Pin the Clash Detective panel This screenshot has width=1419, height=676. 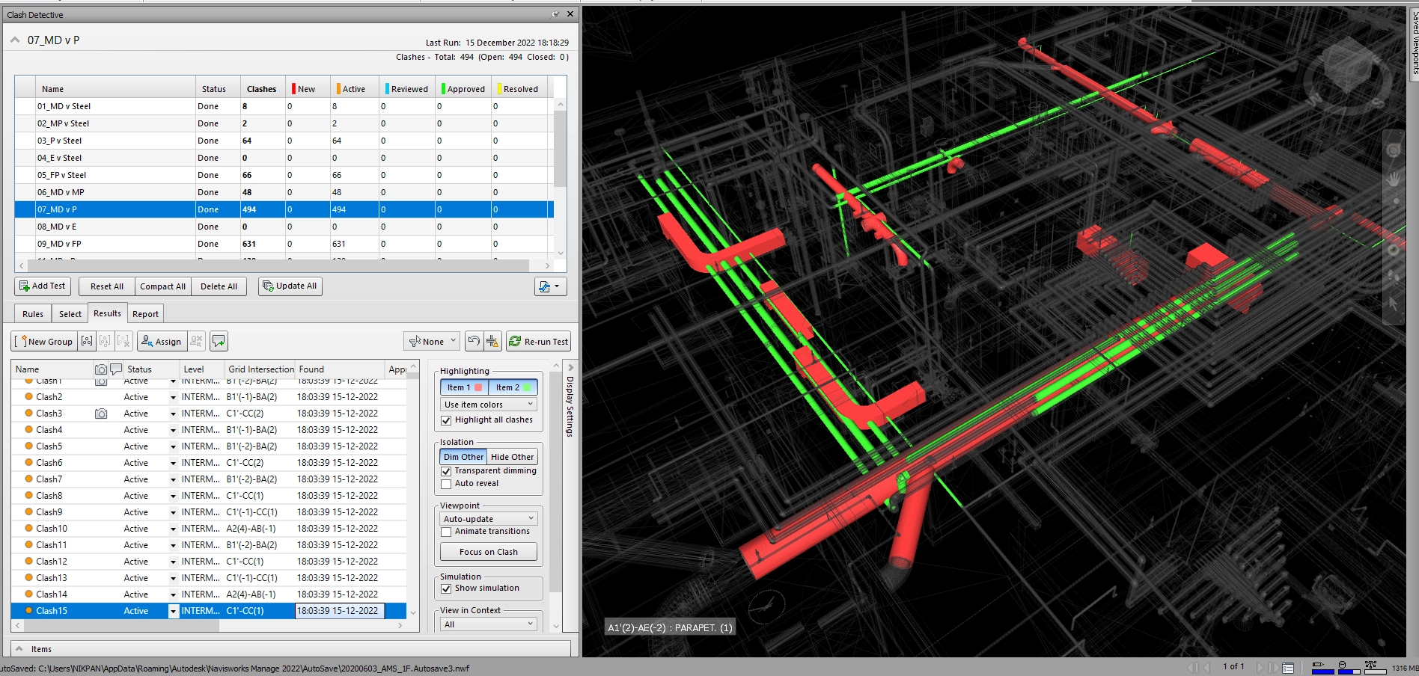tap(555, 14)
